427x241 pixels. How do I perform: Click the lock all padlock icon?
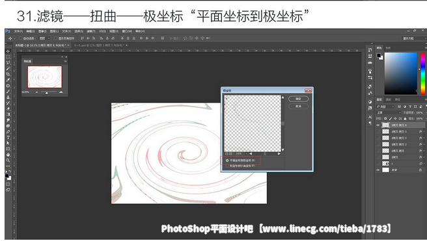pyautogui.click(x=405, y=119)
